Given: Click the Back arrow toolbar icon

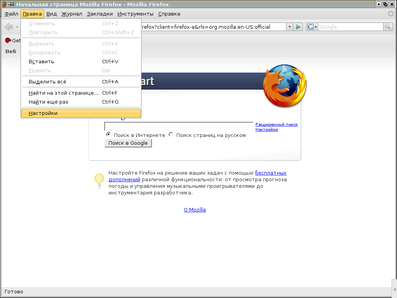Looking at the screenshot, I should [9, 27].
